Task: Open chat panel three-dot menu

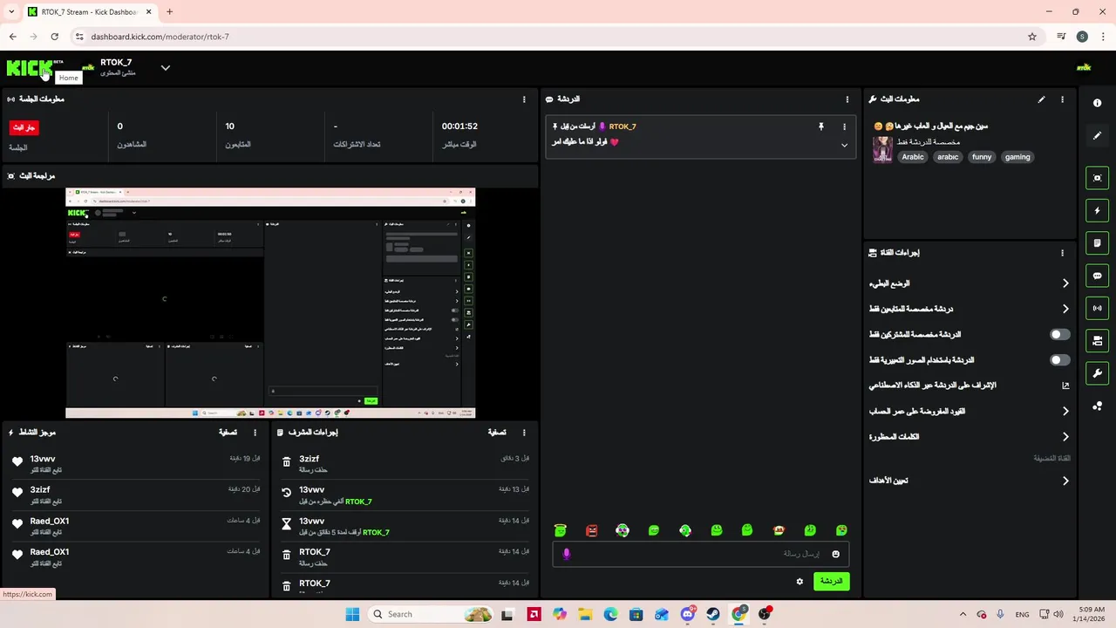Action: tap(847, 99)
